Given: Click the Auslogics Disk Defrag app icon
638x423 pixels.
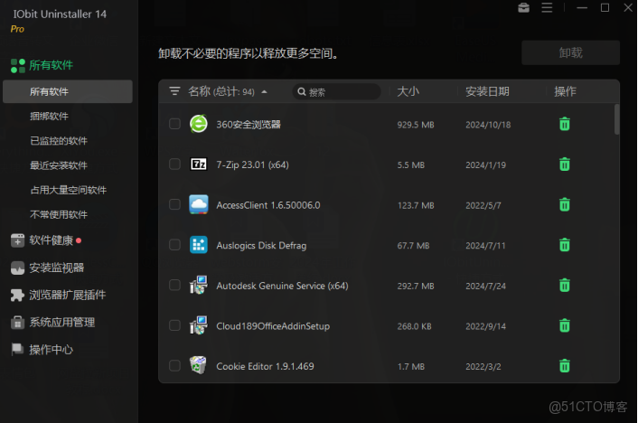Looking at the screenshot, I should 199,245.
